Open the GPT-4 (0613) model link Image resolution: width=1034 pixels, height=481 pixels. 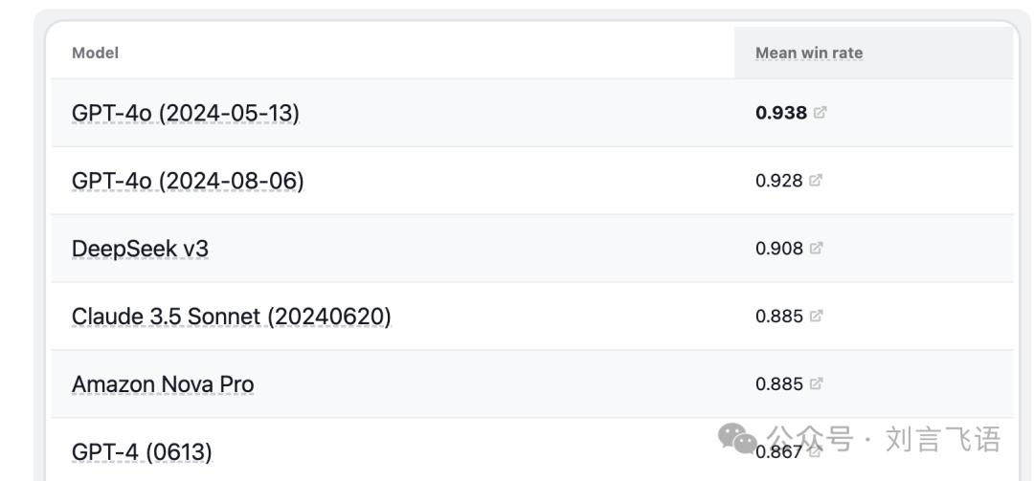click(x=142, y=452)
